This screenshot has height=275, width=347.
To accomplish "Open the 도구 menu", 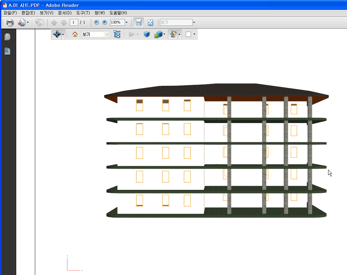I will 82,13.
